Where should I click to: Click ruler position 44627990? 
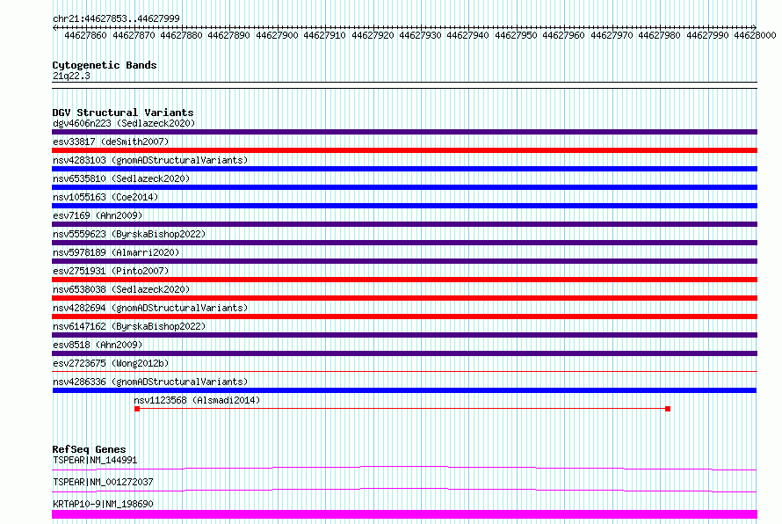(707, 35)
